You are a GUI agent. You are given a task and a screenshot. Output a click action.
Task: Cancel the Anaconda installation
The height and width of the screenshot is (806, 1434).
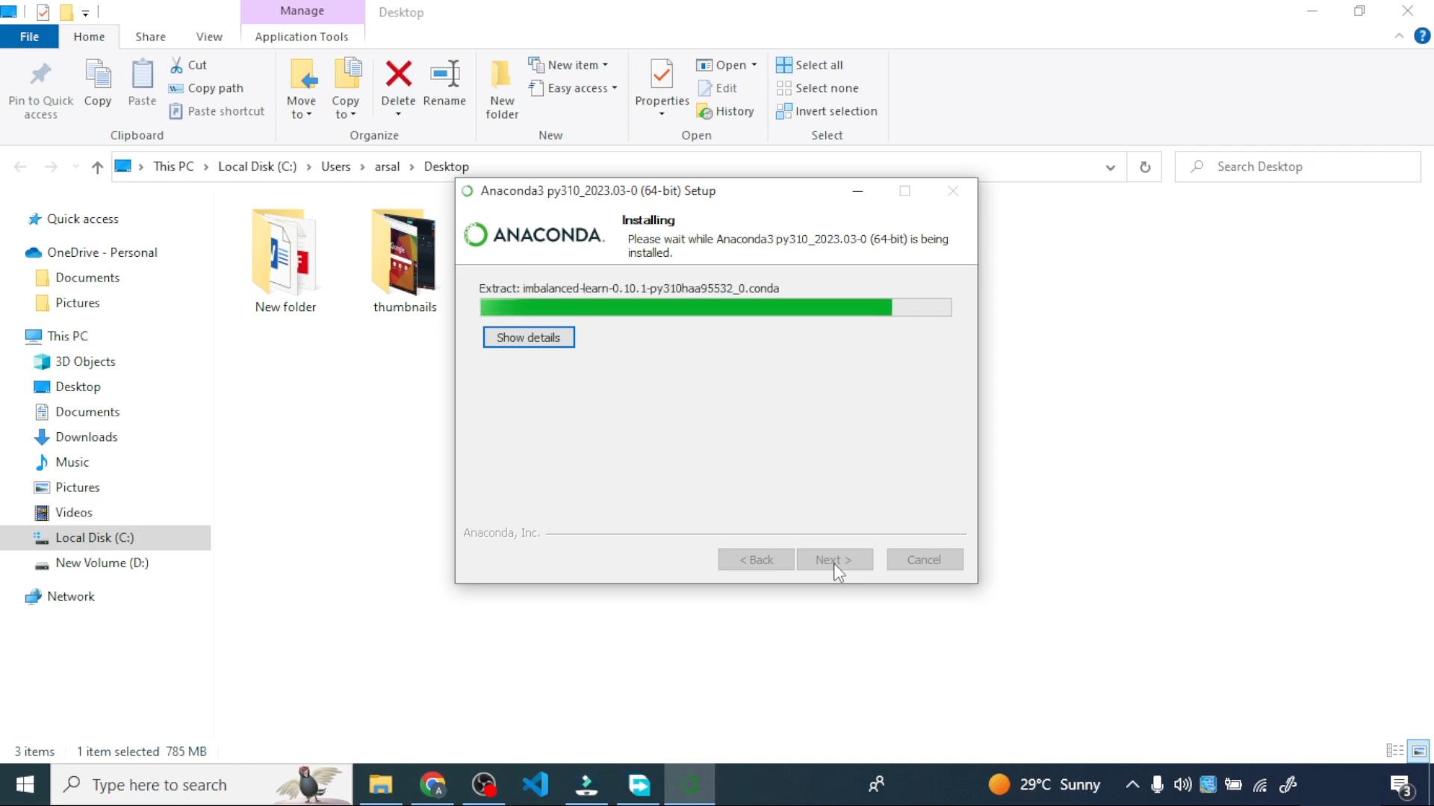pos(924,560)
